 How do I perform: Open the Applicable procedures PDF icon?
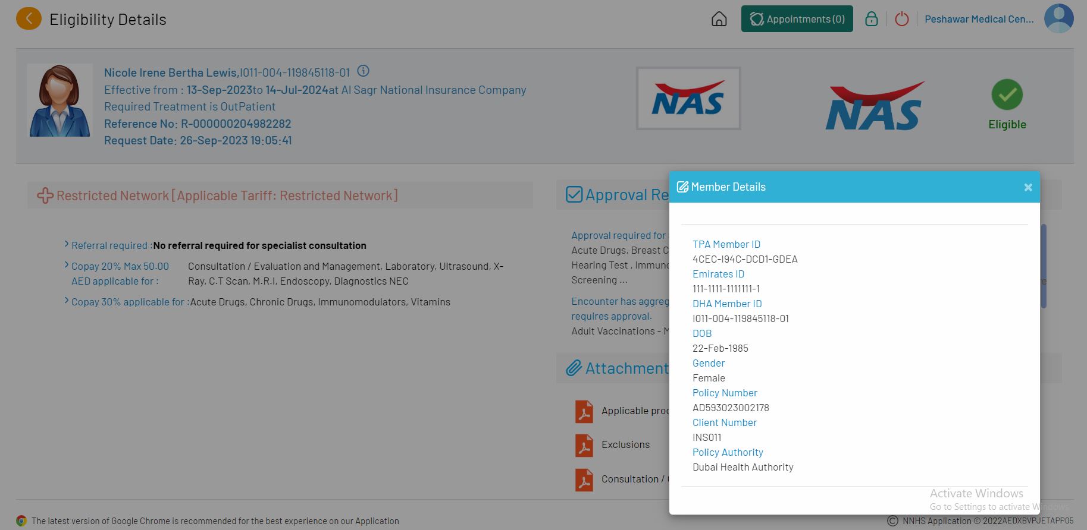584,411
